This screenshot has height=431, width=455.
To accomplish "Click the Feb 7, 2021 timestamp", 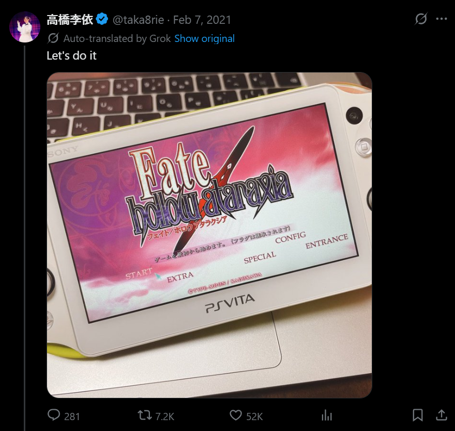I will pyautogui.click(x=202, y=20).
